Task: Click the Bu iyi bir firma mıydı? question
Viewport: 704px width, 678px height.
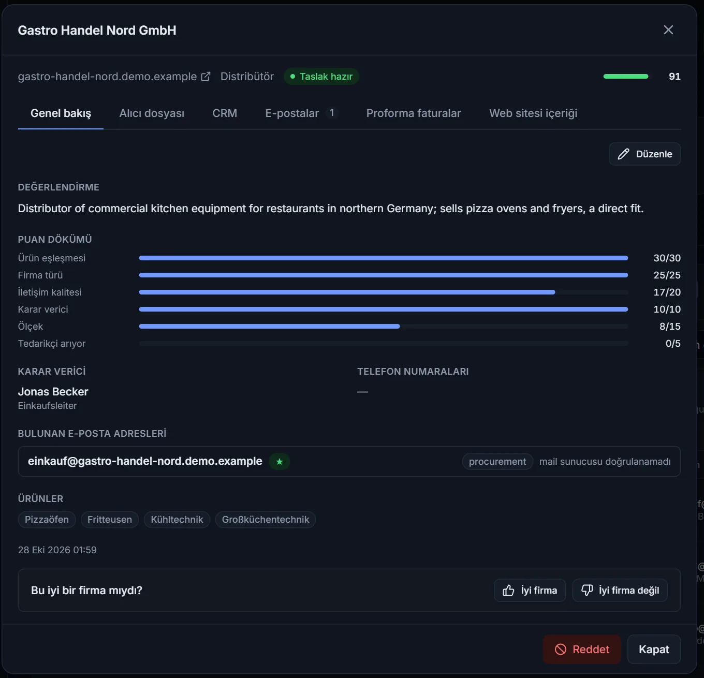Action: pos(86,591)
